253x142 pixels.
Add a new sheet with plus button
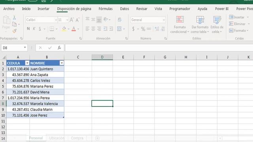tap(97, 138)
